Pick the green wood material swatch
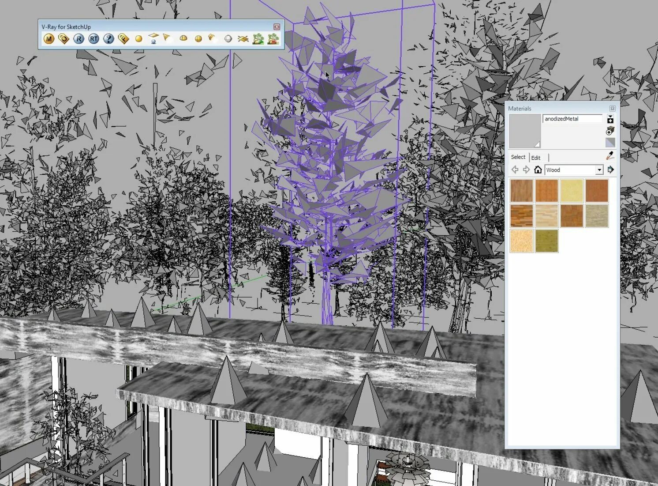This screenshot has height=486, width=658. [546, 241]
